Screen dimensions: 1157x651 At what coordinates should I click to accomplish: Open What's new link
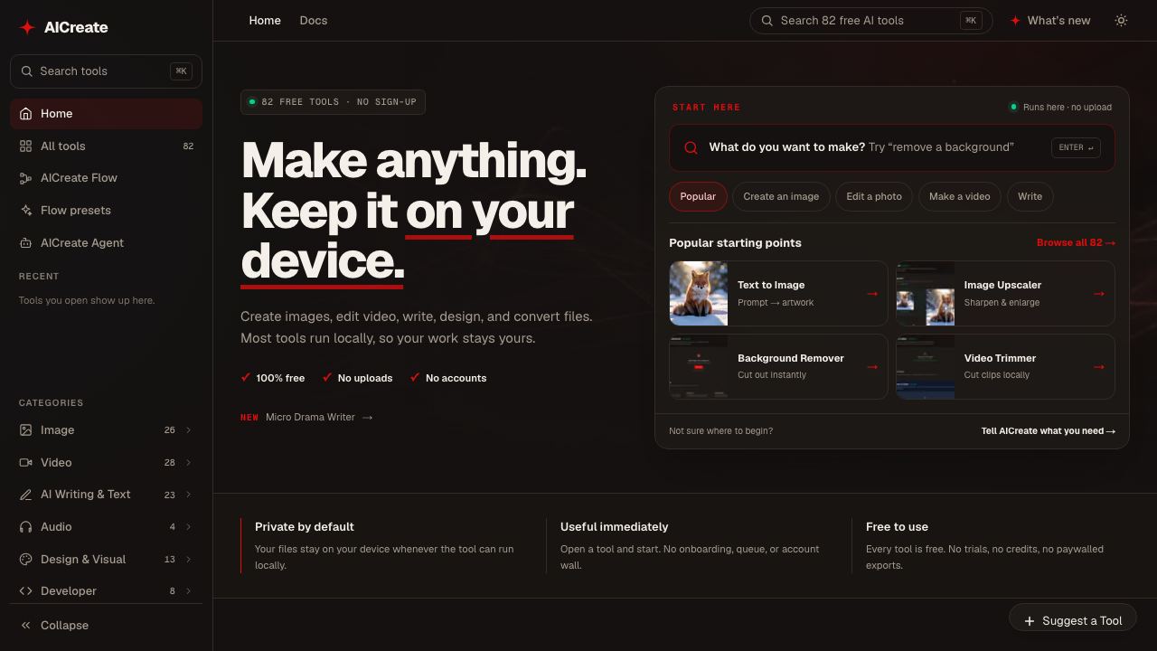pyautogui.click(x=1050, y=21)
